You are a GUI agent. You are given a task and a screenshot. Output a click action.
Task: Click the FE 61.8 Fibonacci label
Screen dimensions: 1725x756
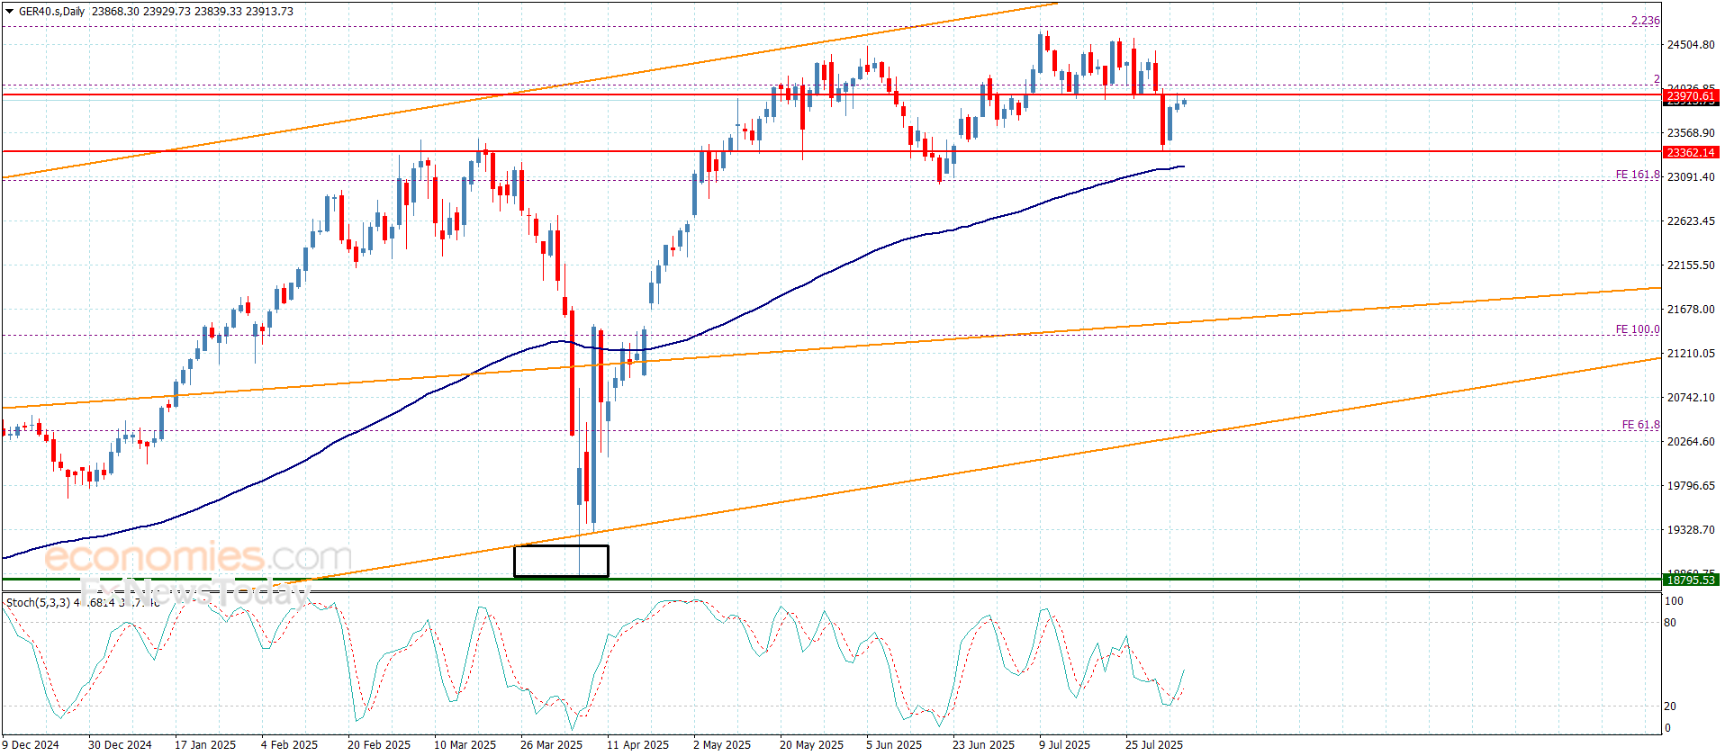[1640, 425]
